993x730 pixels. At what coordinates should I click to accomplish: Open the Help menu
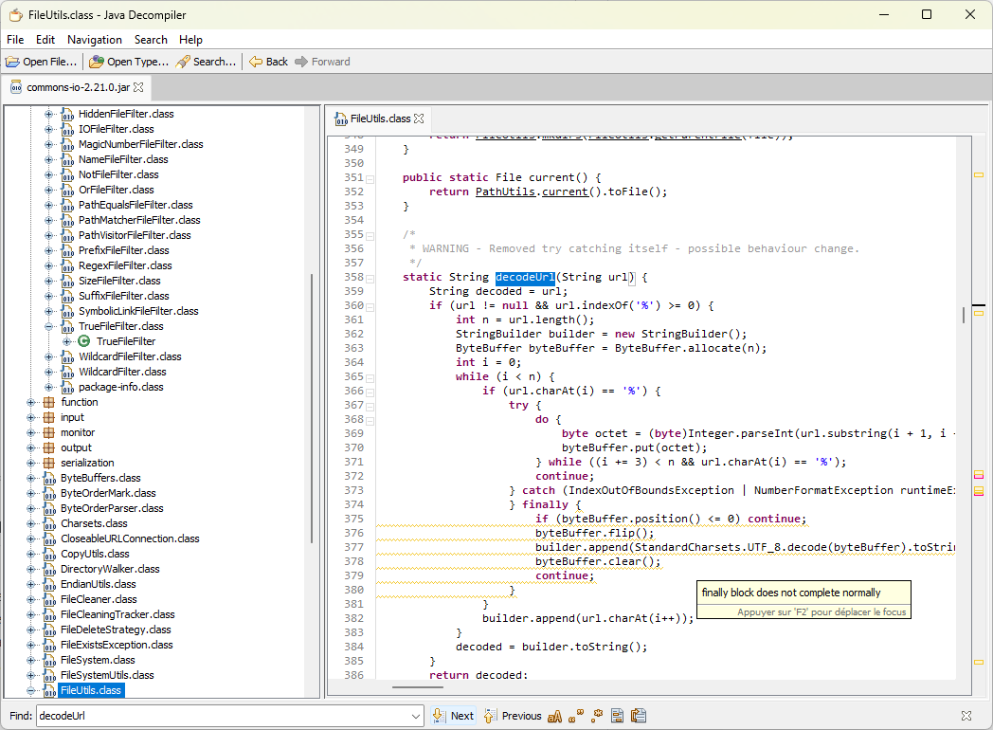pyautogui.click(x=190, y=40)
